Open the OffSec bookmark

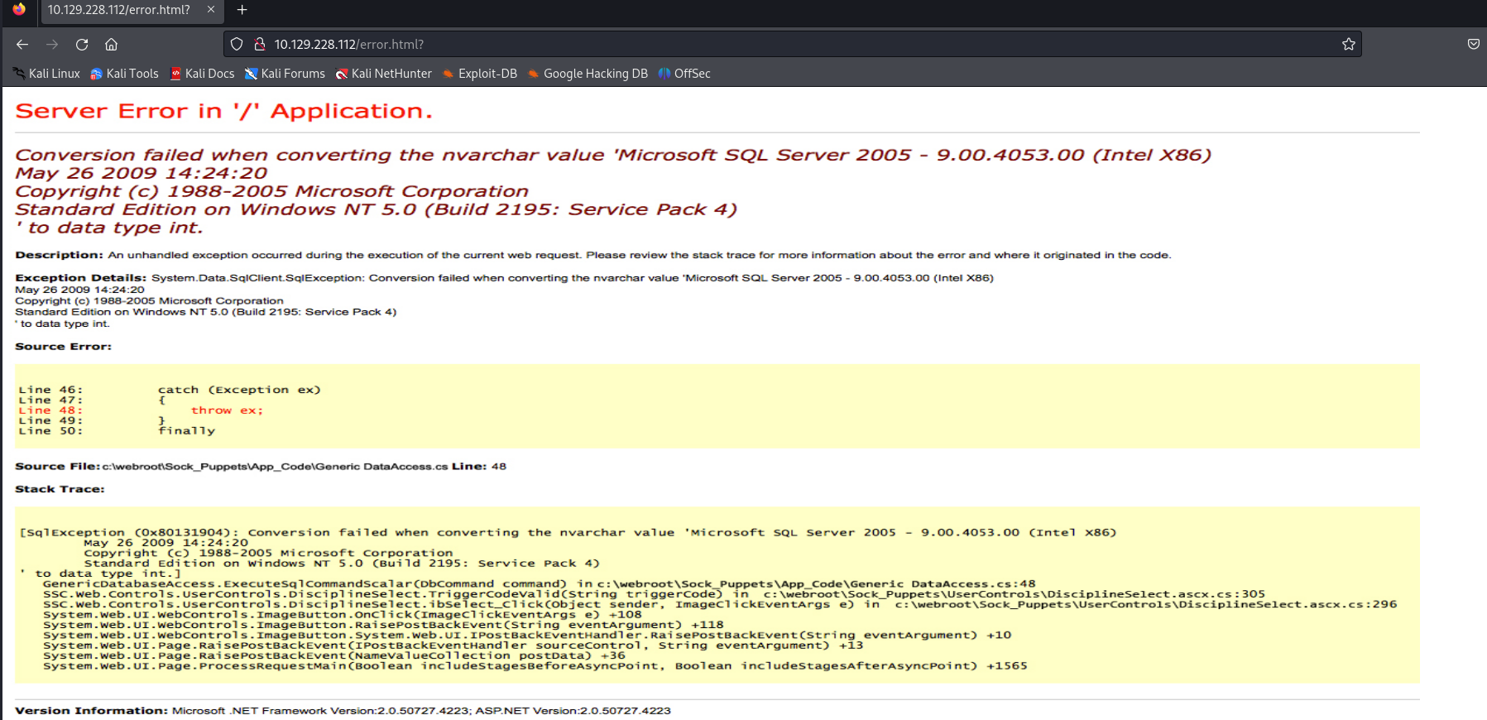pyautogui.click(x=684, y=74)
